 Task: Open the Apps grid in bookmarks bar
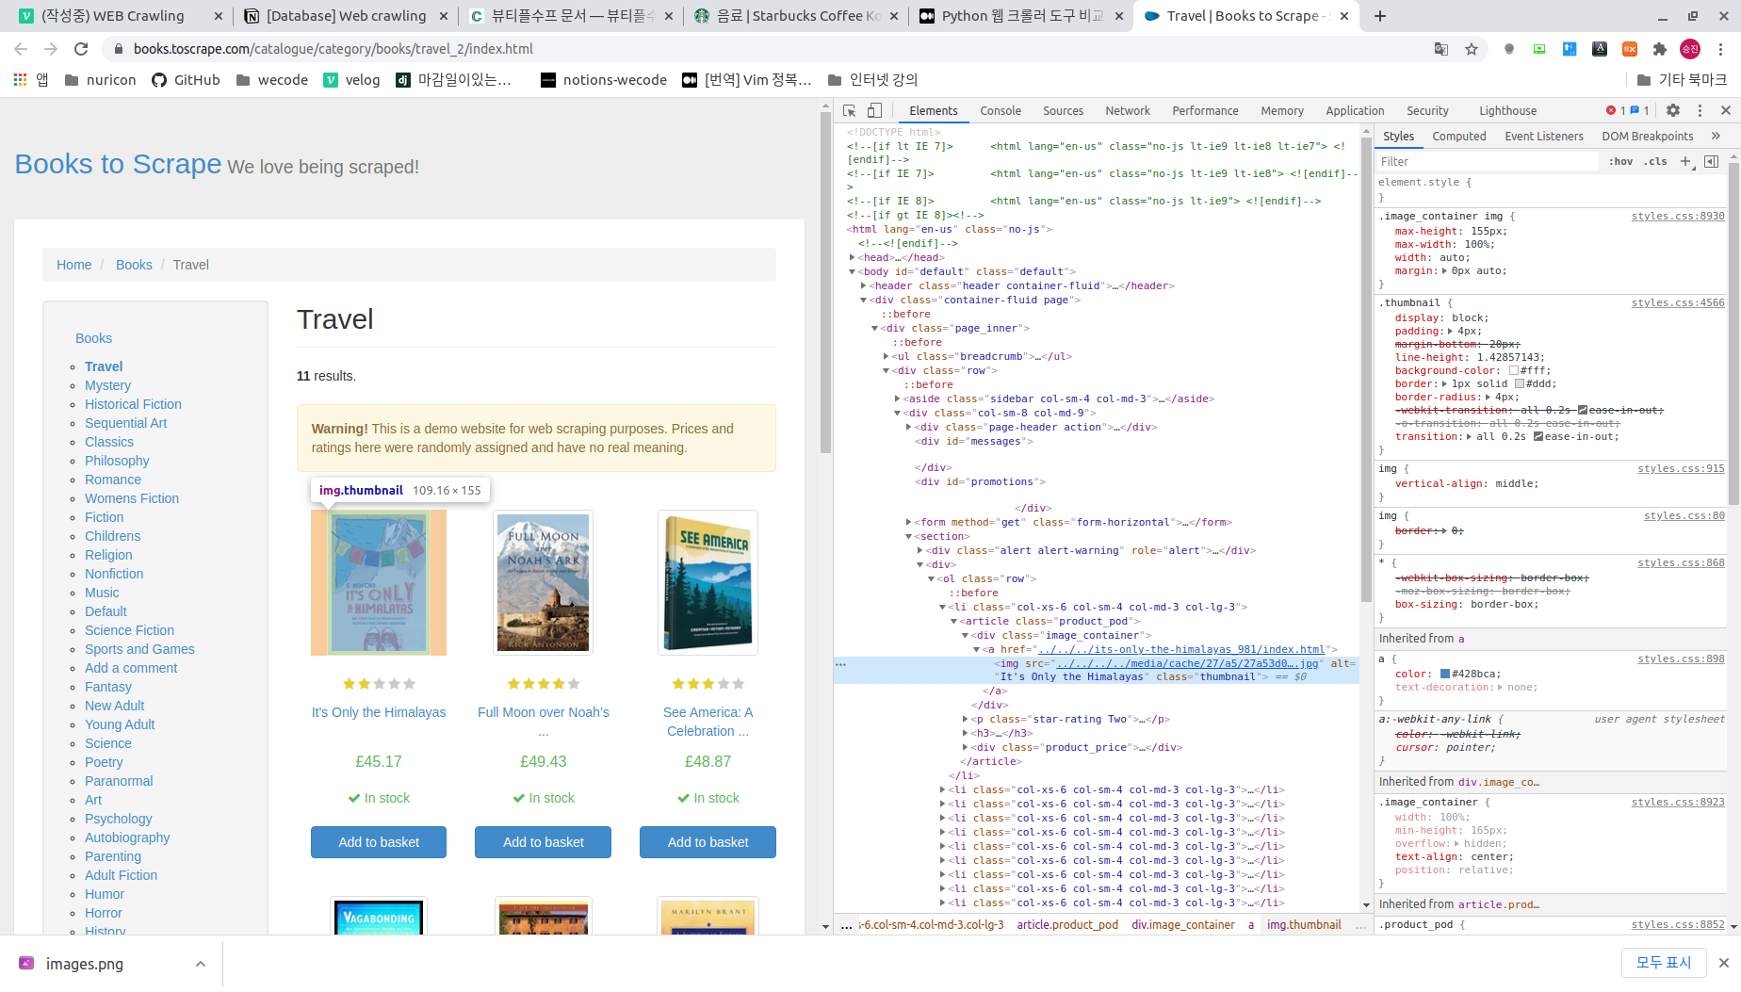point(31,80)
